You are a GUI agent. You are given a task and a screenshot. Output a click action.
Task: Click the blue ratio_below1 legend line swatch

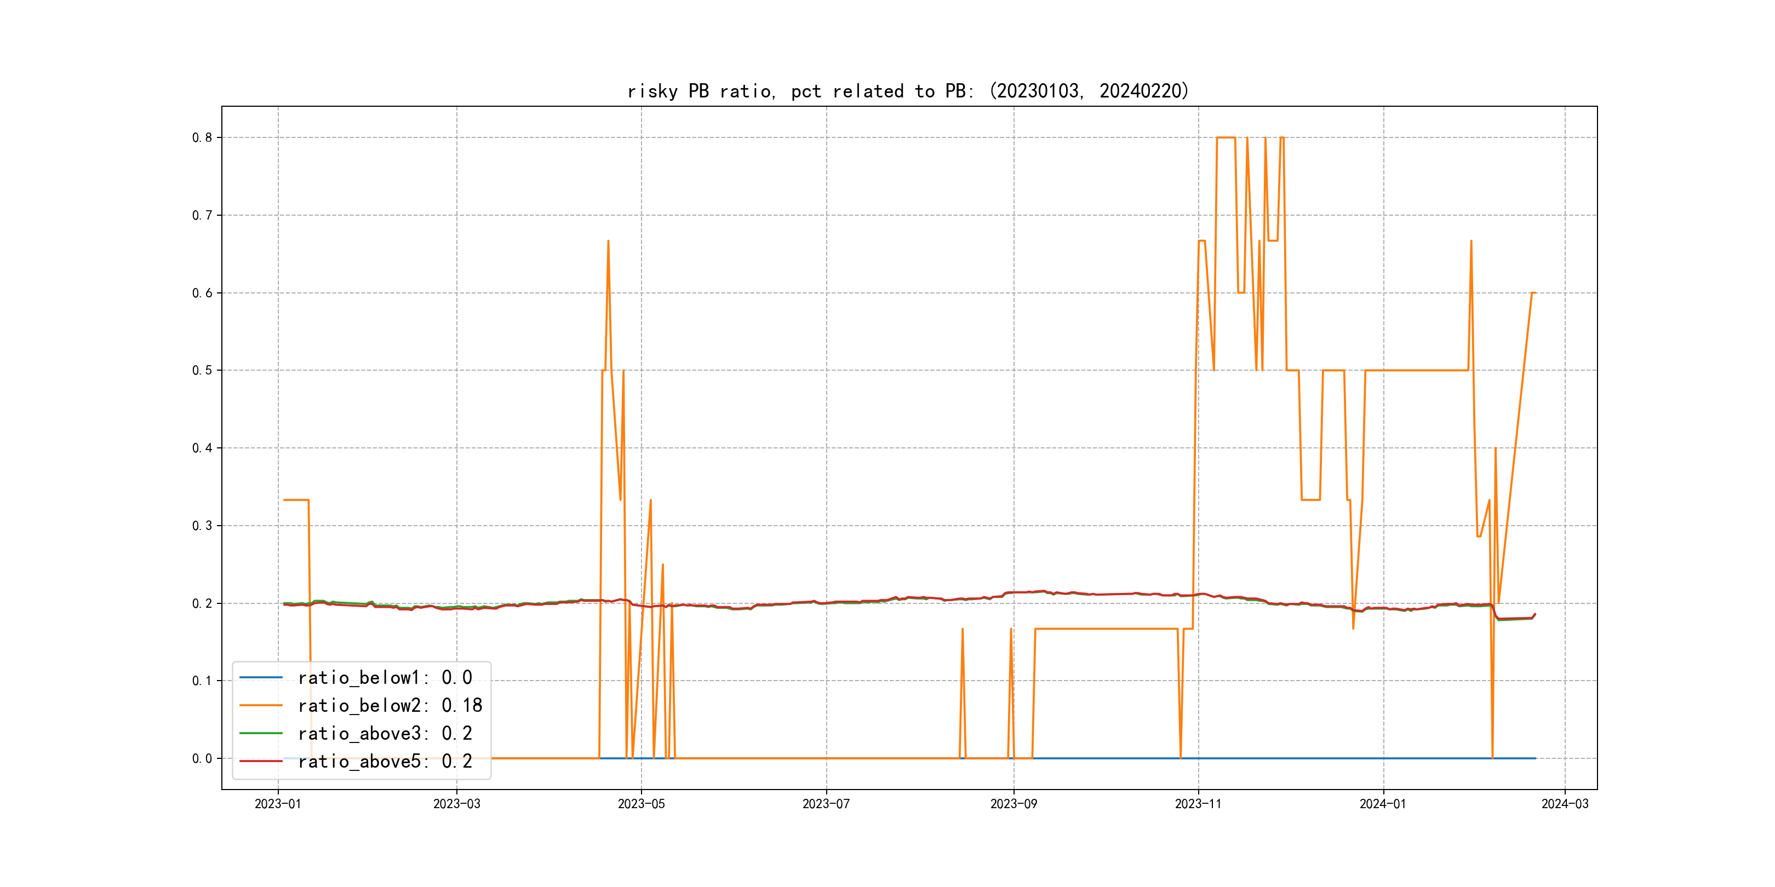(260, 678)
